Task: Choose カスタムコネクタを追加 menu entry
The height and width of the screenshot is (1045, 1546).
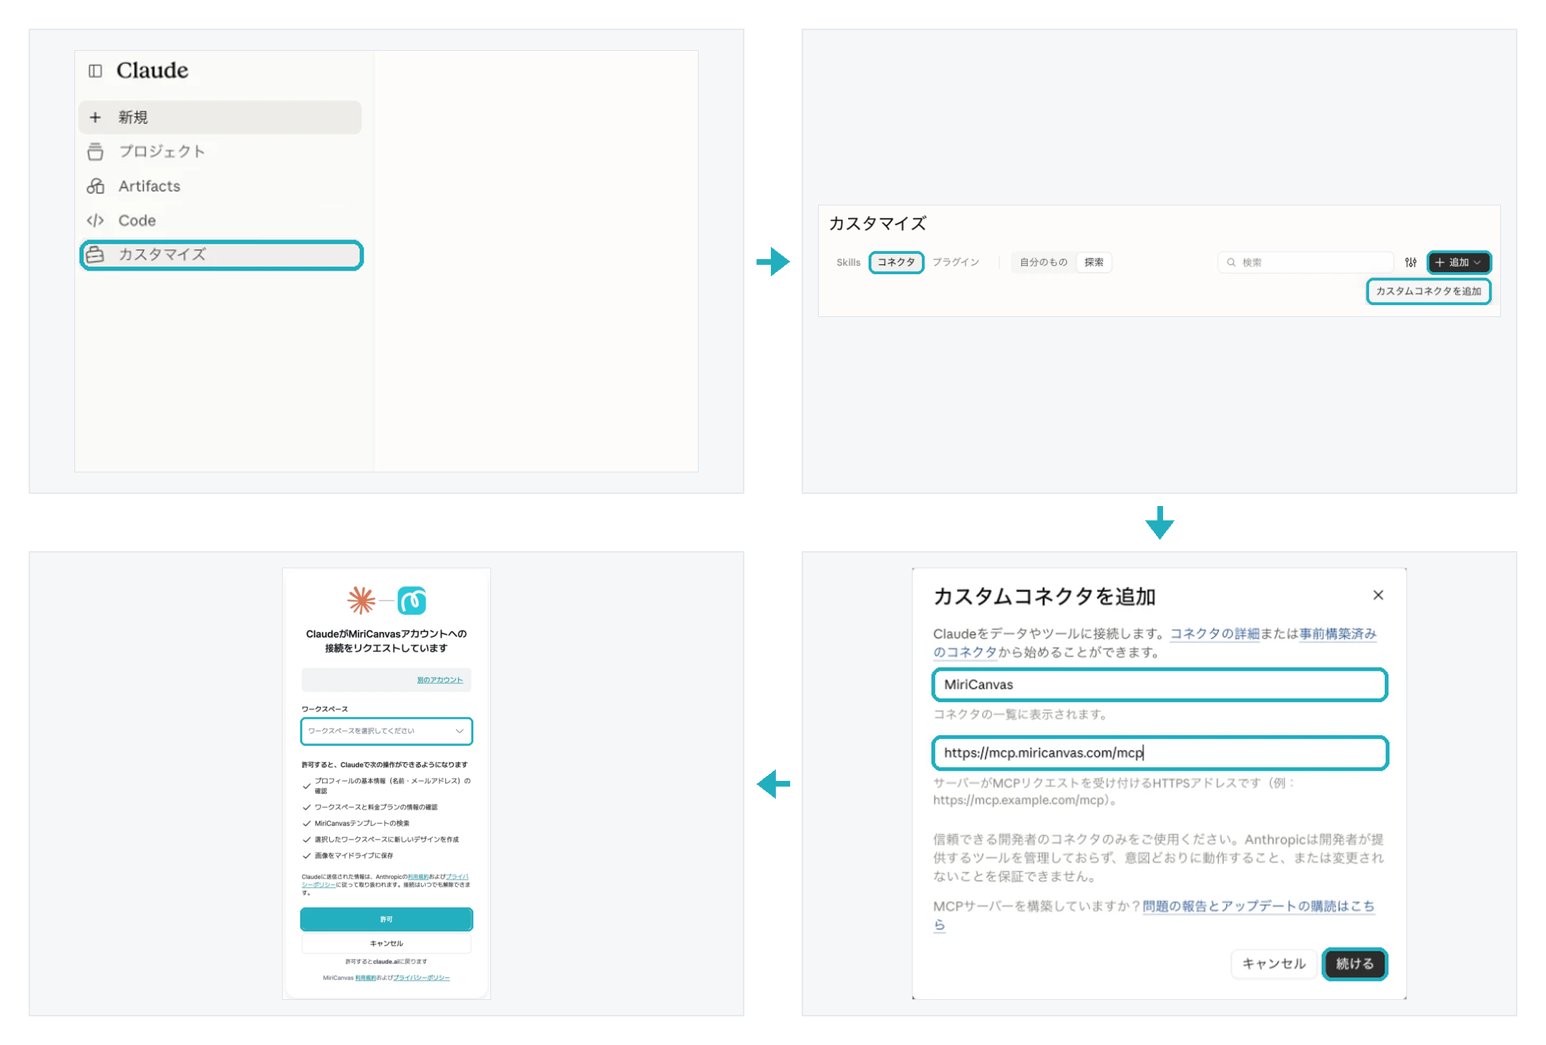Action: (1429, 291)
